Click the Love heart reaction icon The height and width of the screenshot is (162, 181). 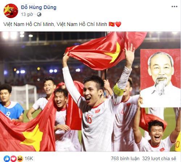tap(13, 158)
